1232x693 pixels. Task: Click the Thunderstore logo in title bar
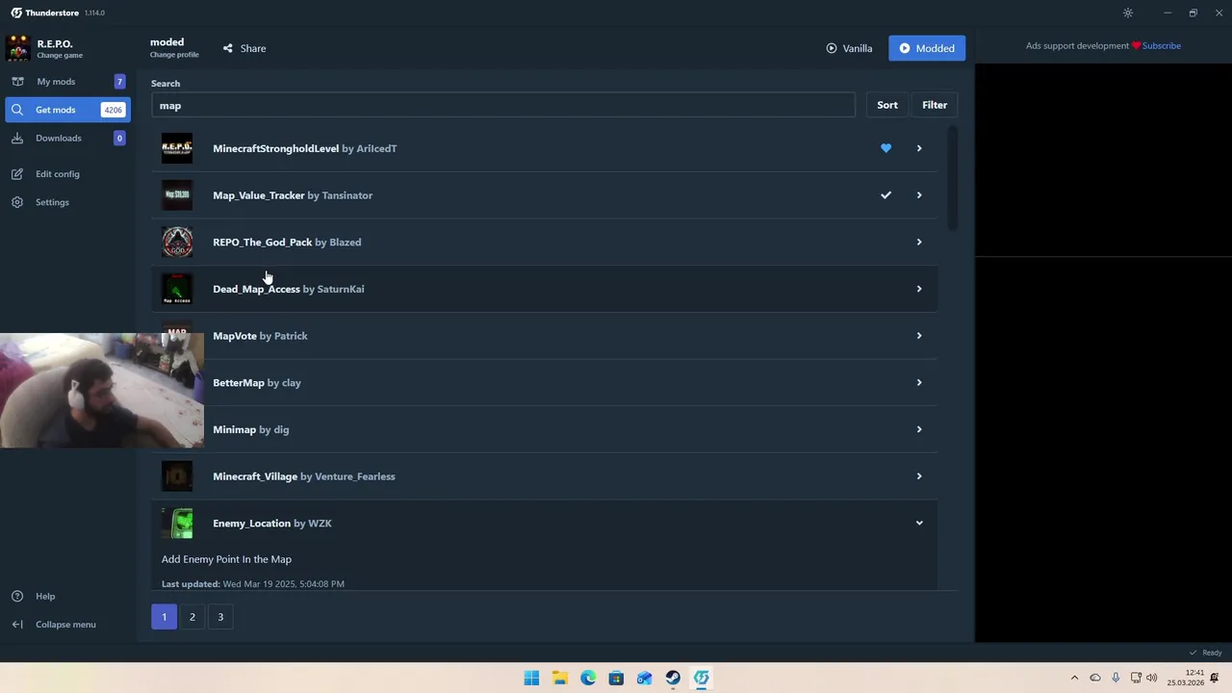click(x=16, y=13)
